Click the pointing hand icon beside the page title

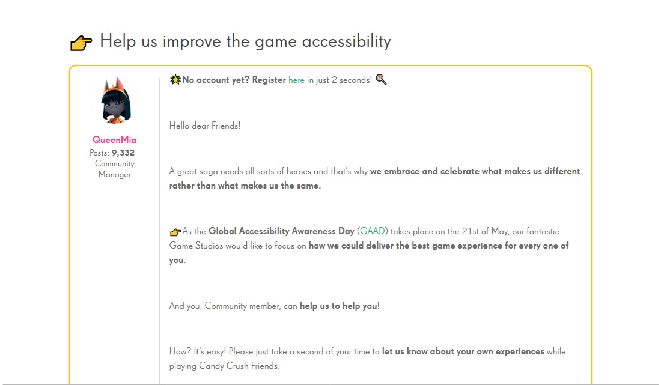point(81,43)
